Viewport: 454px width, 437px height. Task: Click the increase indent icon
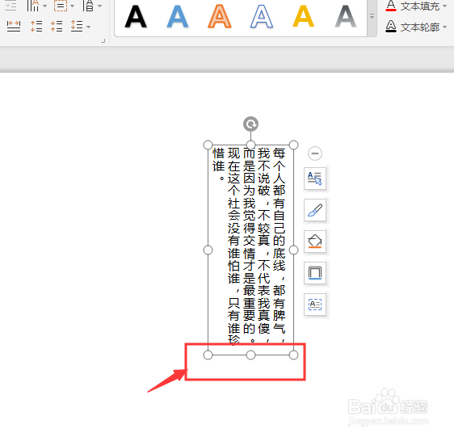point(11,6)
